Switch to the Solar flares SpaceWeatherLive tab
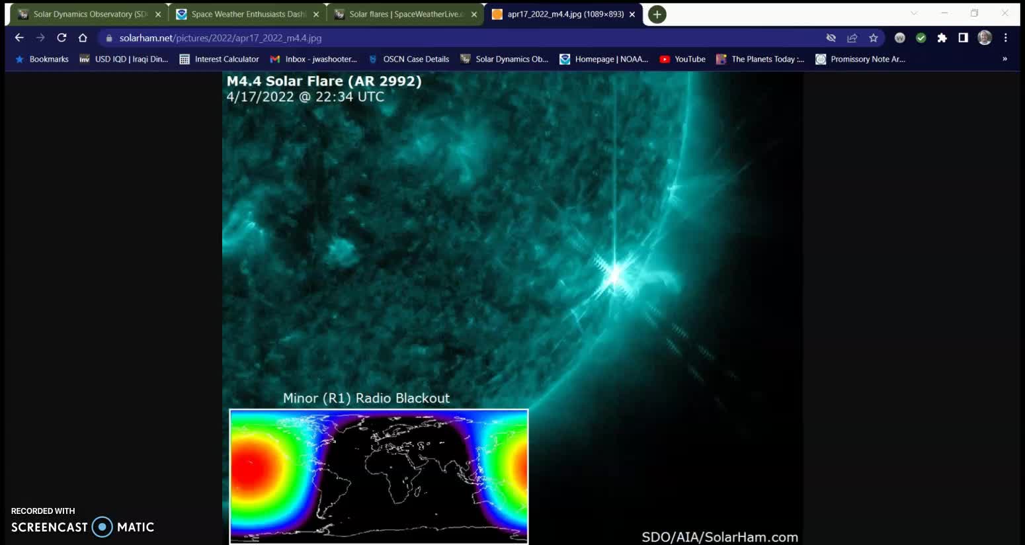The image size is (1025, 545). 405,15
